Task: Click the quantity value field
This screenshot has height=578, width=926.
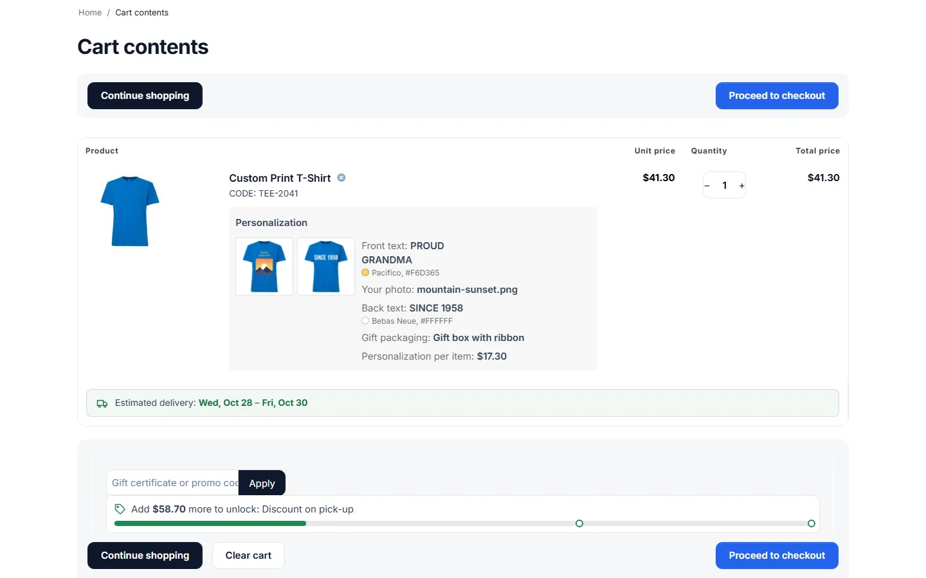Action: click(725, 186)
